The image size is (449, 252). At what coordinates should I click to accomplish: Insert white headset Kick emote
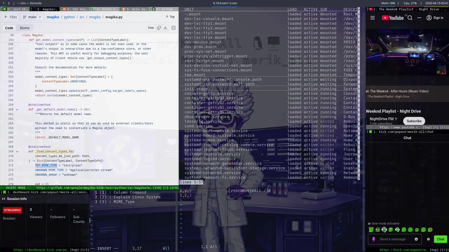(x=397, y=230)
